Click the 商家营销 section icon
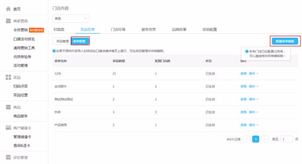Screen dimensions: 302x164 point(8,21)
